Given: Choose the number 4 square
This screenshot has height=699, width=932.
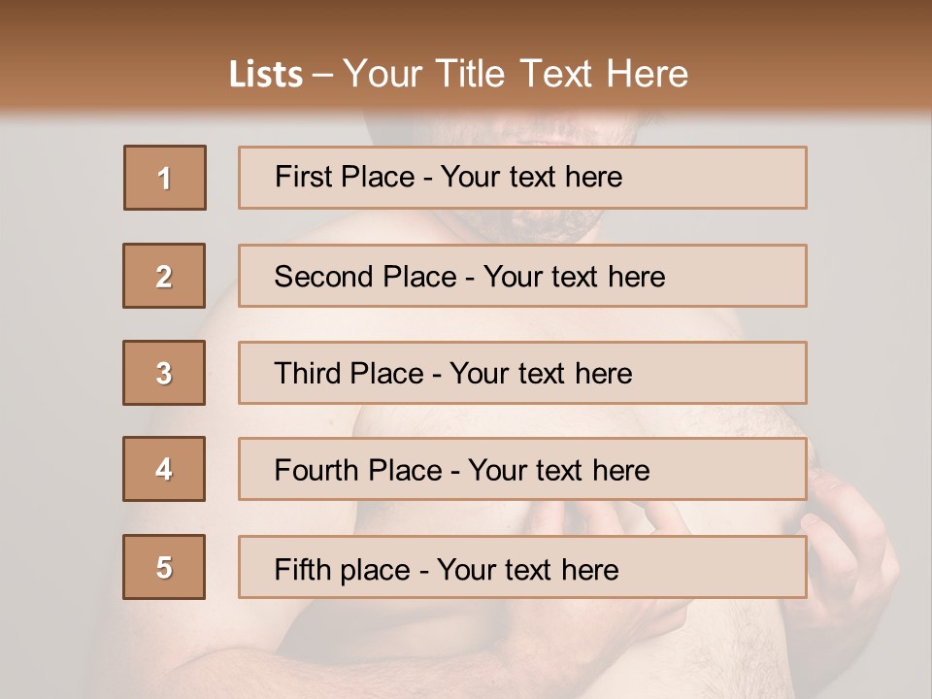Looking at the screenshot, I should (164, 470).
